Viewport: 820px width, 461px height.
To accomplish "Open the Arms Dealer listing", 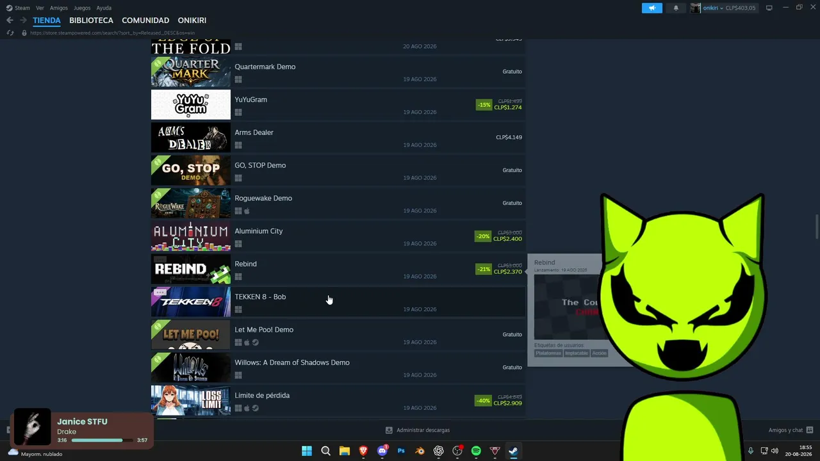I will [338, 138].
